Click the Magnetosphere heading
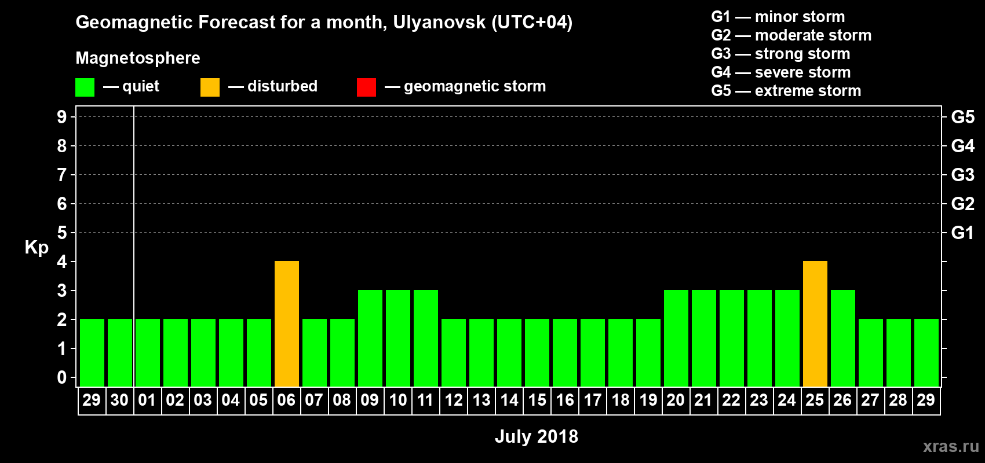985x463 pixels. [138, 58]
